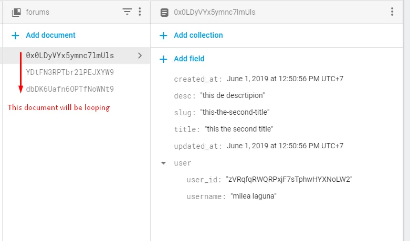Click the 0x0LDyVYx5ymnc7lmUls document header title
The width and height of the screenshot is (410, 241).
click(x=214, y=12)
